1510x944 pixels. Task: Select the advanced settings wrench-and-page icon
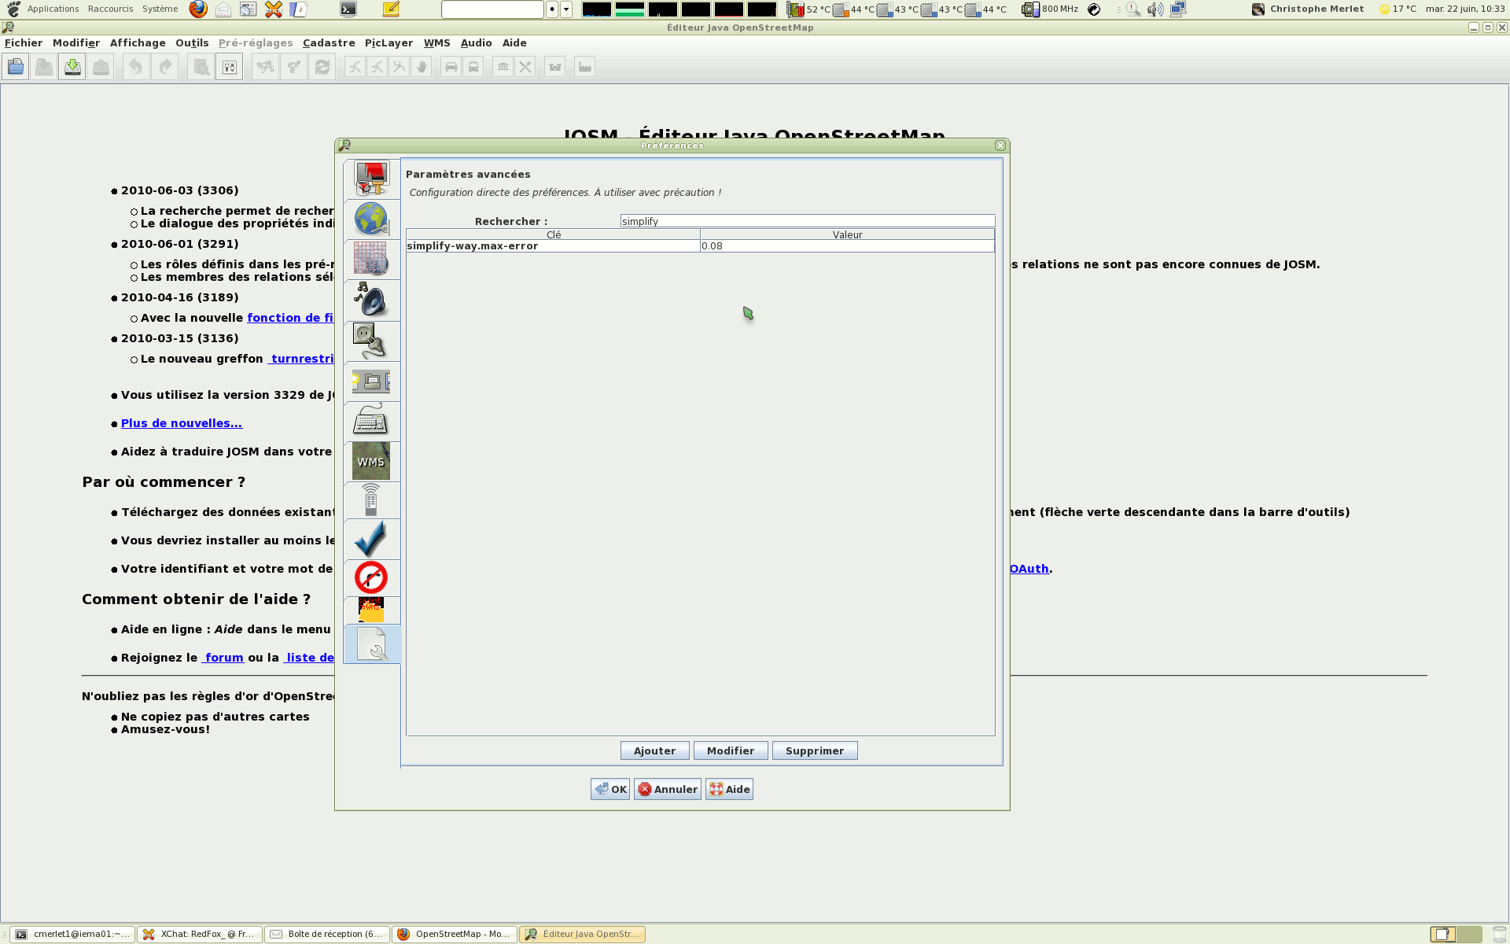pyautogui.click(x=371, y=644)
